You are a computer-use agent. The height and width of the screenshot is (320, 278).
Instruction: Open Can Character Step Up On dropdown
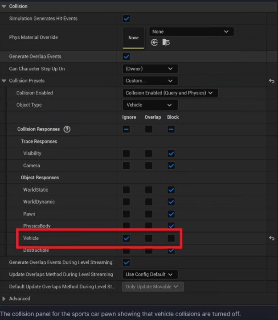click(x=150, y=69)
